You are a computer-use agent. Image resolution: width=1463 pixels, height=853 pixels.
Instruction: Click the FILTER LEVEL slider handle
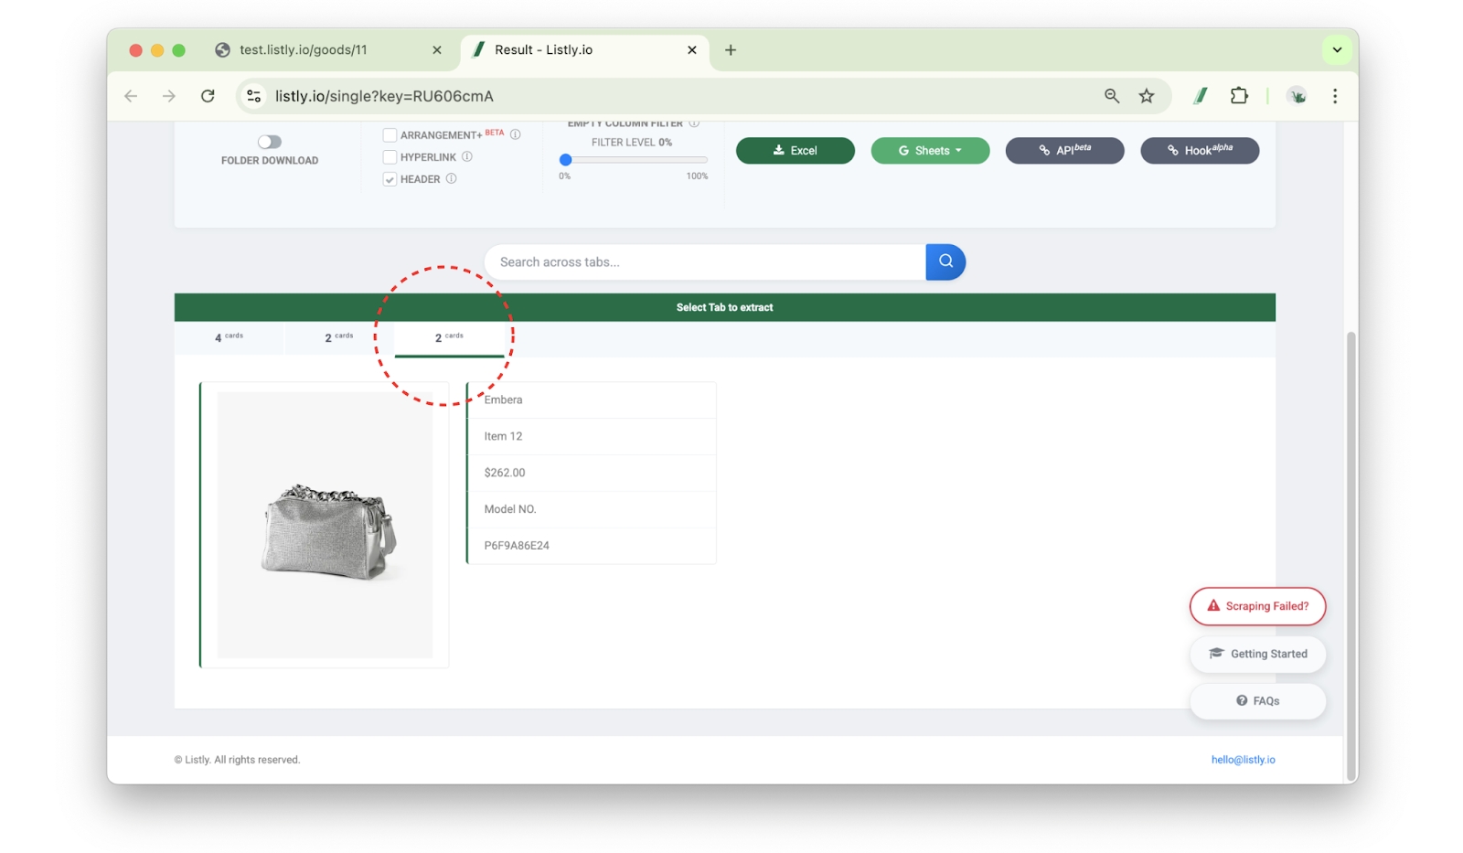pos(565,160)
